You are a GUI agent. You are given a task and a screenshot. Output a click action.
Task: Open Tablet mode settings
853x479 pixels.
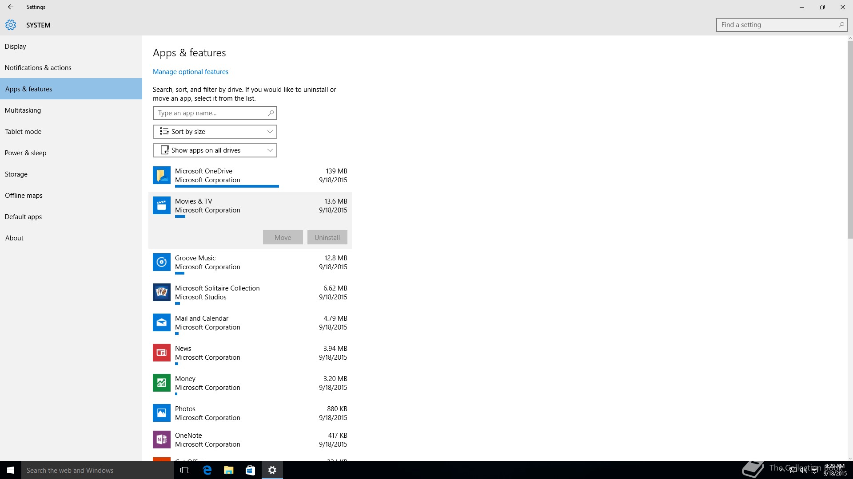(x=71, y=132)
